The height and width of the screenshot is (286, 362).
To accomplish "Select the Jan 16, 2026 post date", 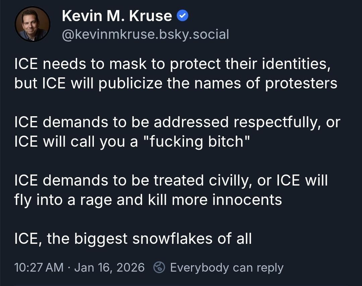I will tap(109, 267).
